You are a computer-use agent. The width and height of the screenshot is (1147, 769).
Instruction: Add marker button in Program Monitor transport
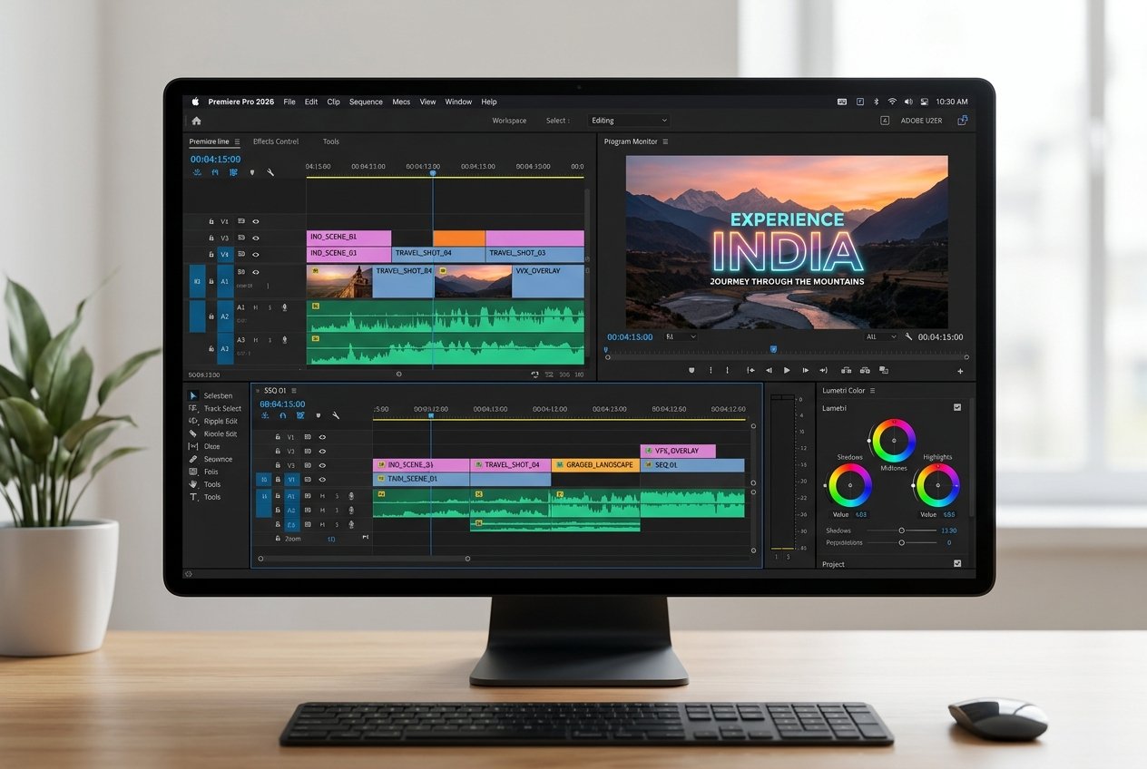pyautogui.click(x=691, y=371)
